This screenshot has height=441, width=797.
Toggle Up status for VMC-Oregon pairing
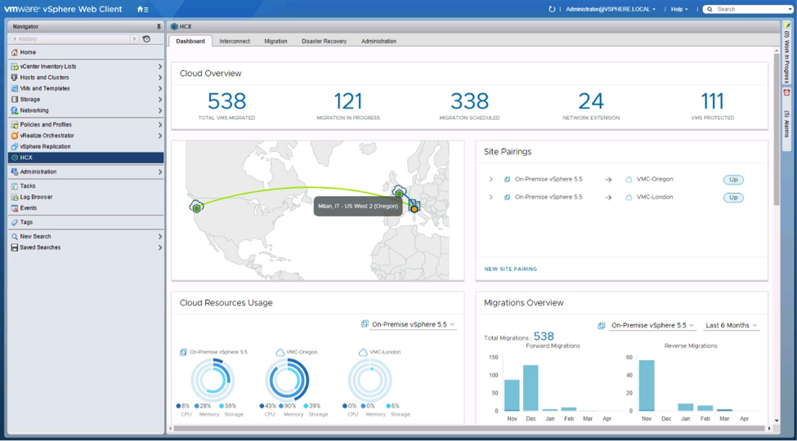(733, 180)
